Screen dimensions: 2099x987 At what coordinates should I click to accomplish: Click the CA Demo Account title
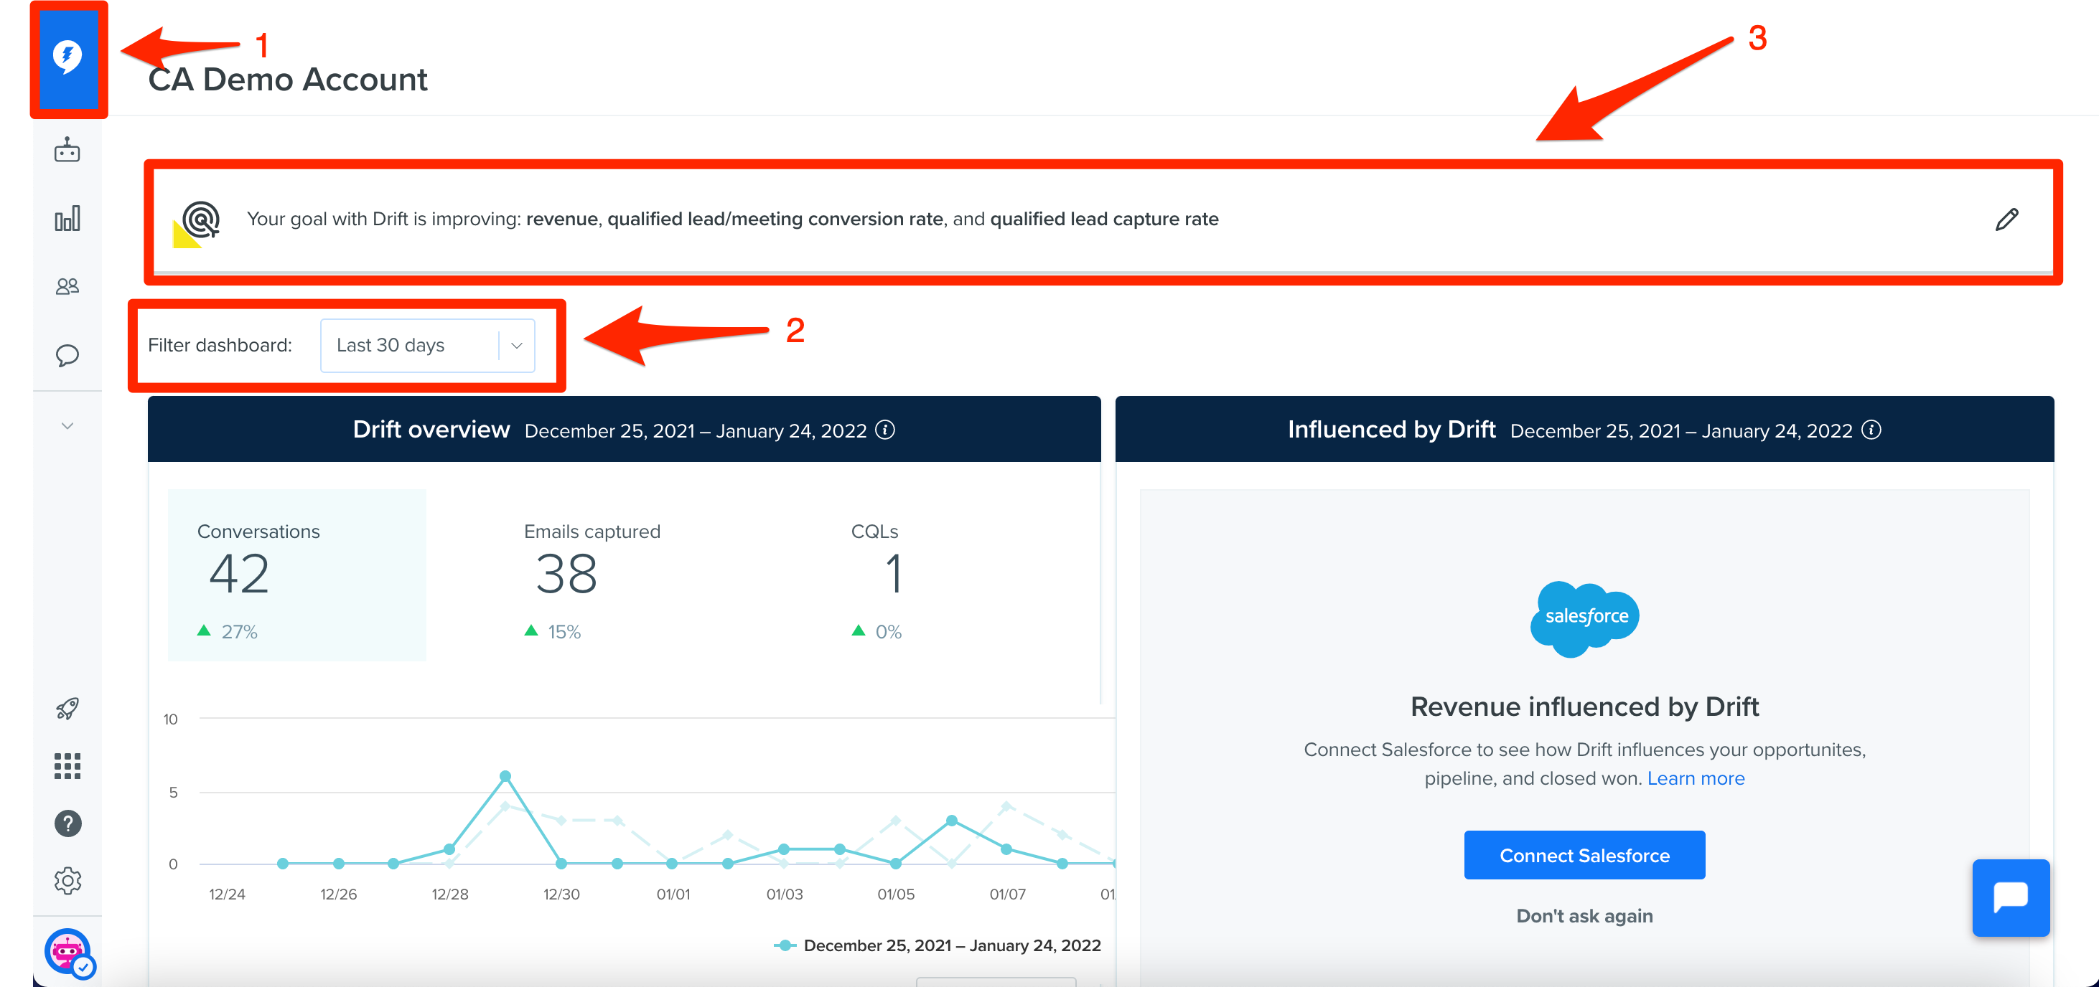point(288,80)
